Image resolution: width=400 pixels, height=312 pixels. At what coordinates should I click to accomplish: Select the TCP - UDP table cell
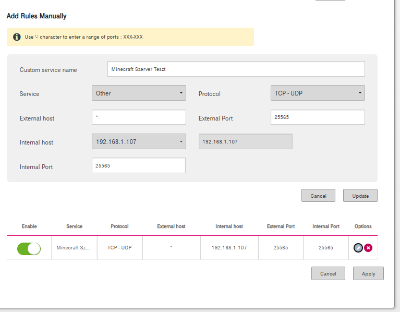[x=119, y=248]
